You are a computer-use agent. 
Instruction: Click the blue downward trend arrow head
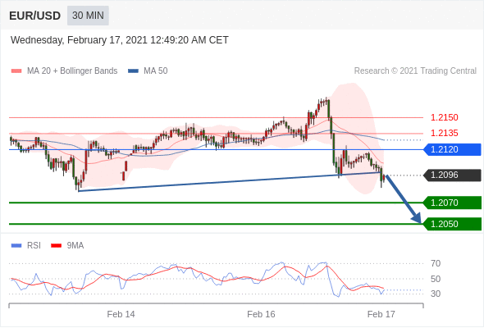pyautogui.click(x=417, y=218)
